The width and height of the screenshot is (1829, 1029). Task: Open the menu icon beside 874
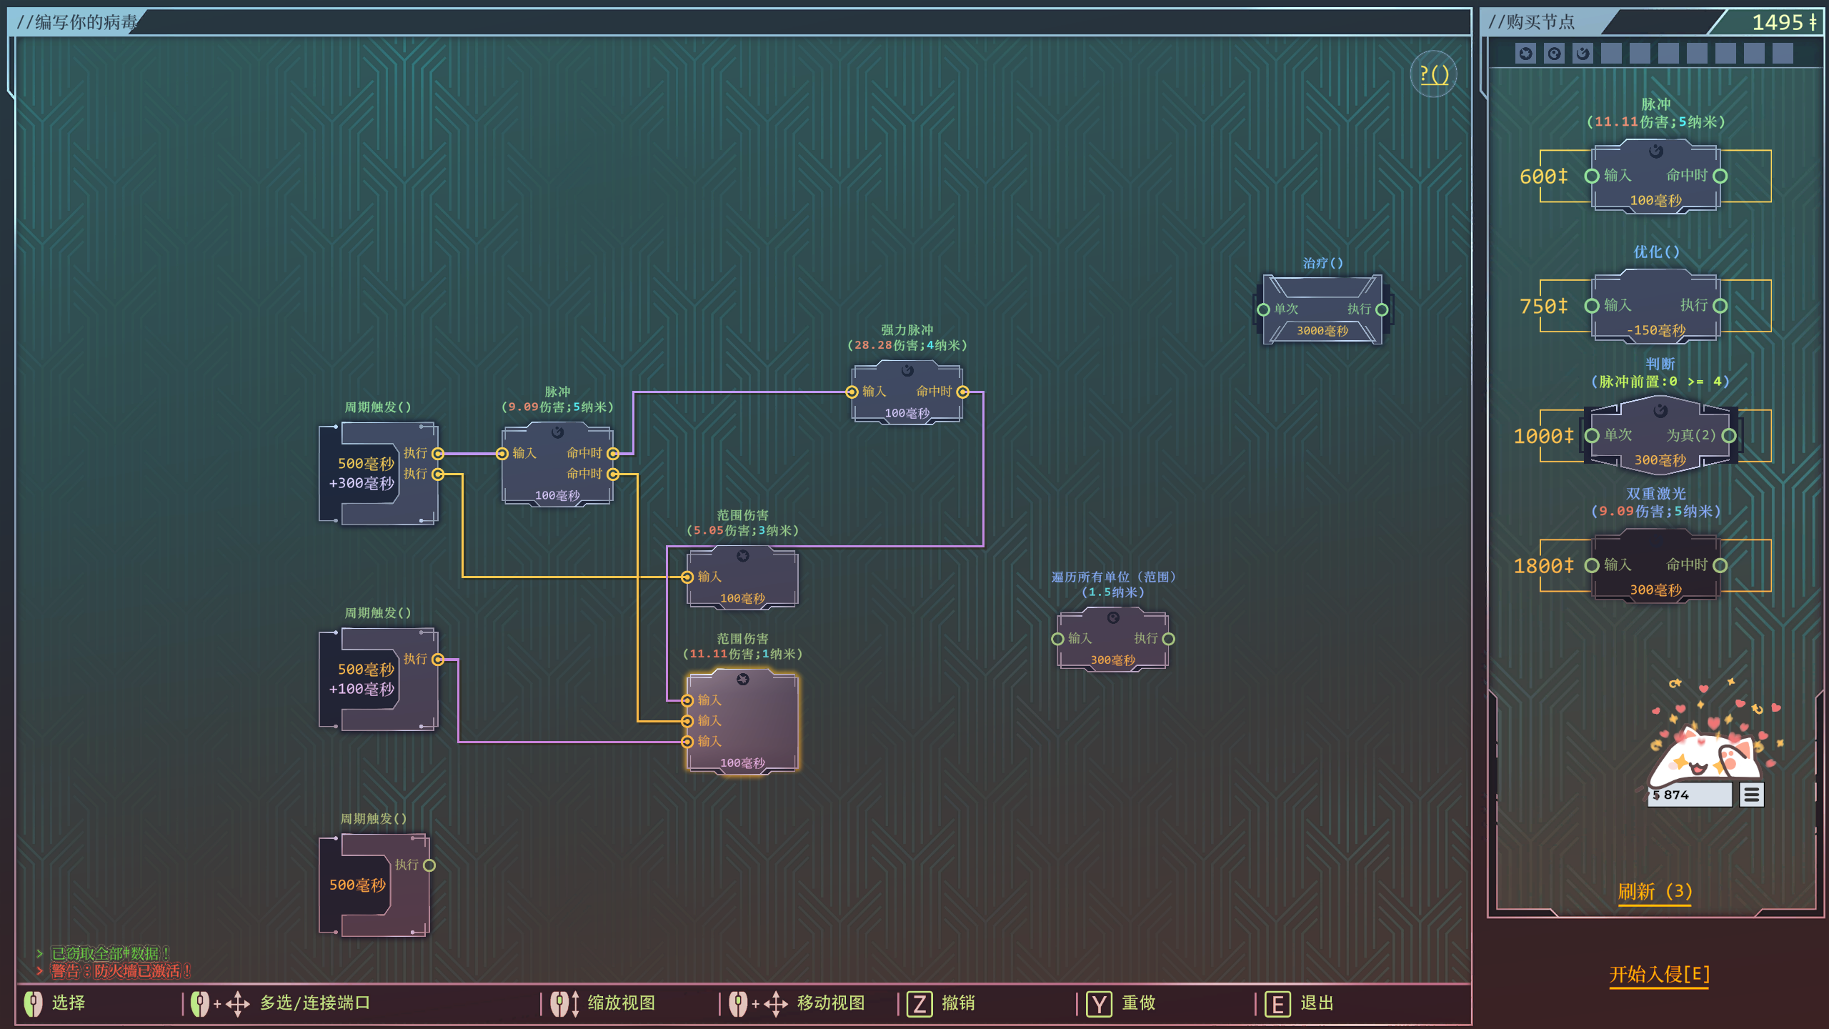(1751, 795)
